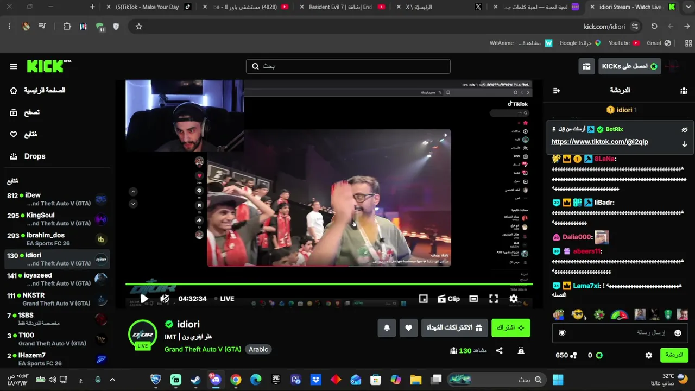This screenshot has width=695, height=391.
Task: Select the sunglasses emote in quick emotes
Action: click(x=579, y=314)
